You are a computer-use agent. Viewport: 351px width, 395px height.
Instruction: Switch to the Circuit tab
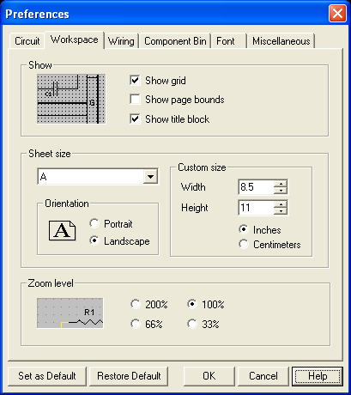coord(27,41)
